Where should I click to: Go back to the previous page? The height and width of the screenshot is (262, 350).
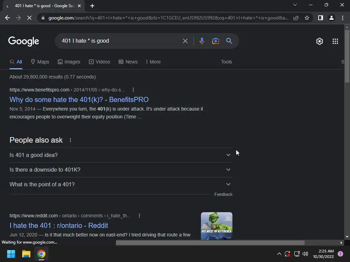(8, 18)
